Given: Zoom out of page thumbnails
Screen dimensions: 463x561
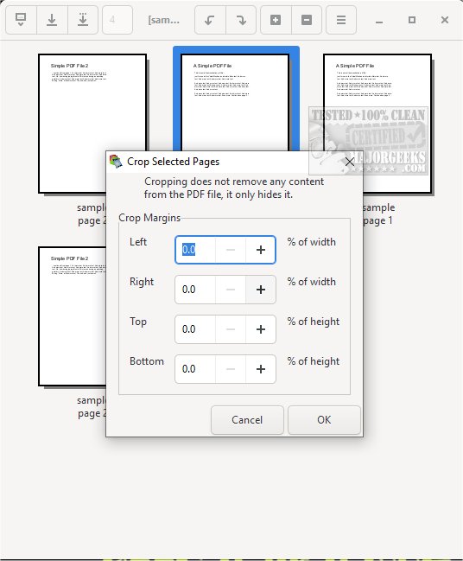Looking at the screenshot, I should pos(307,20).
